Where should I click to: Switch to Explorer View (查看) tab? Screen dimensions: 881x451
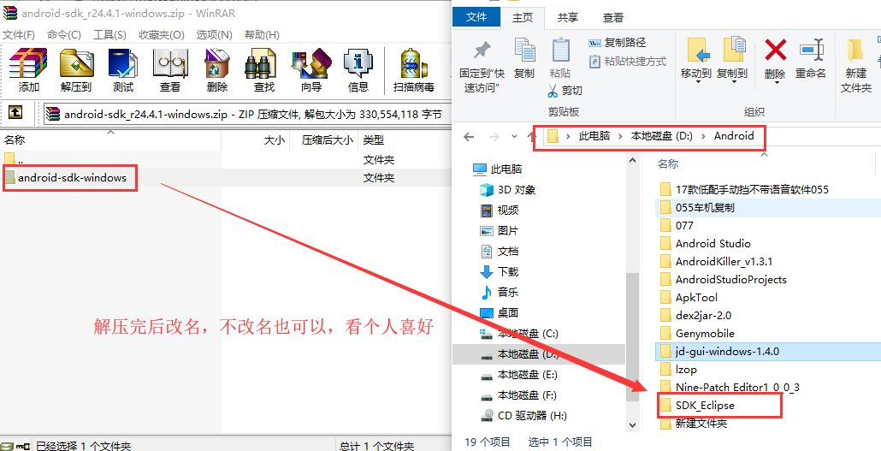point(613,17)
